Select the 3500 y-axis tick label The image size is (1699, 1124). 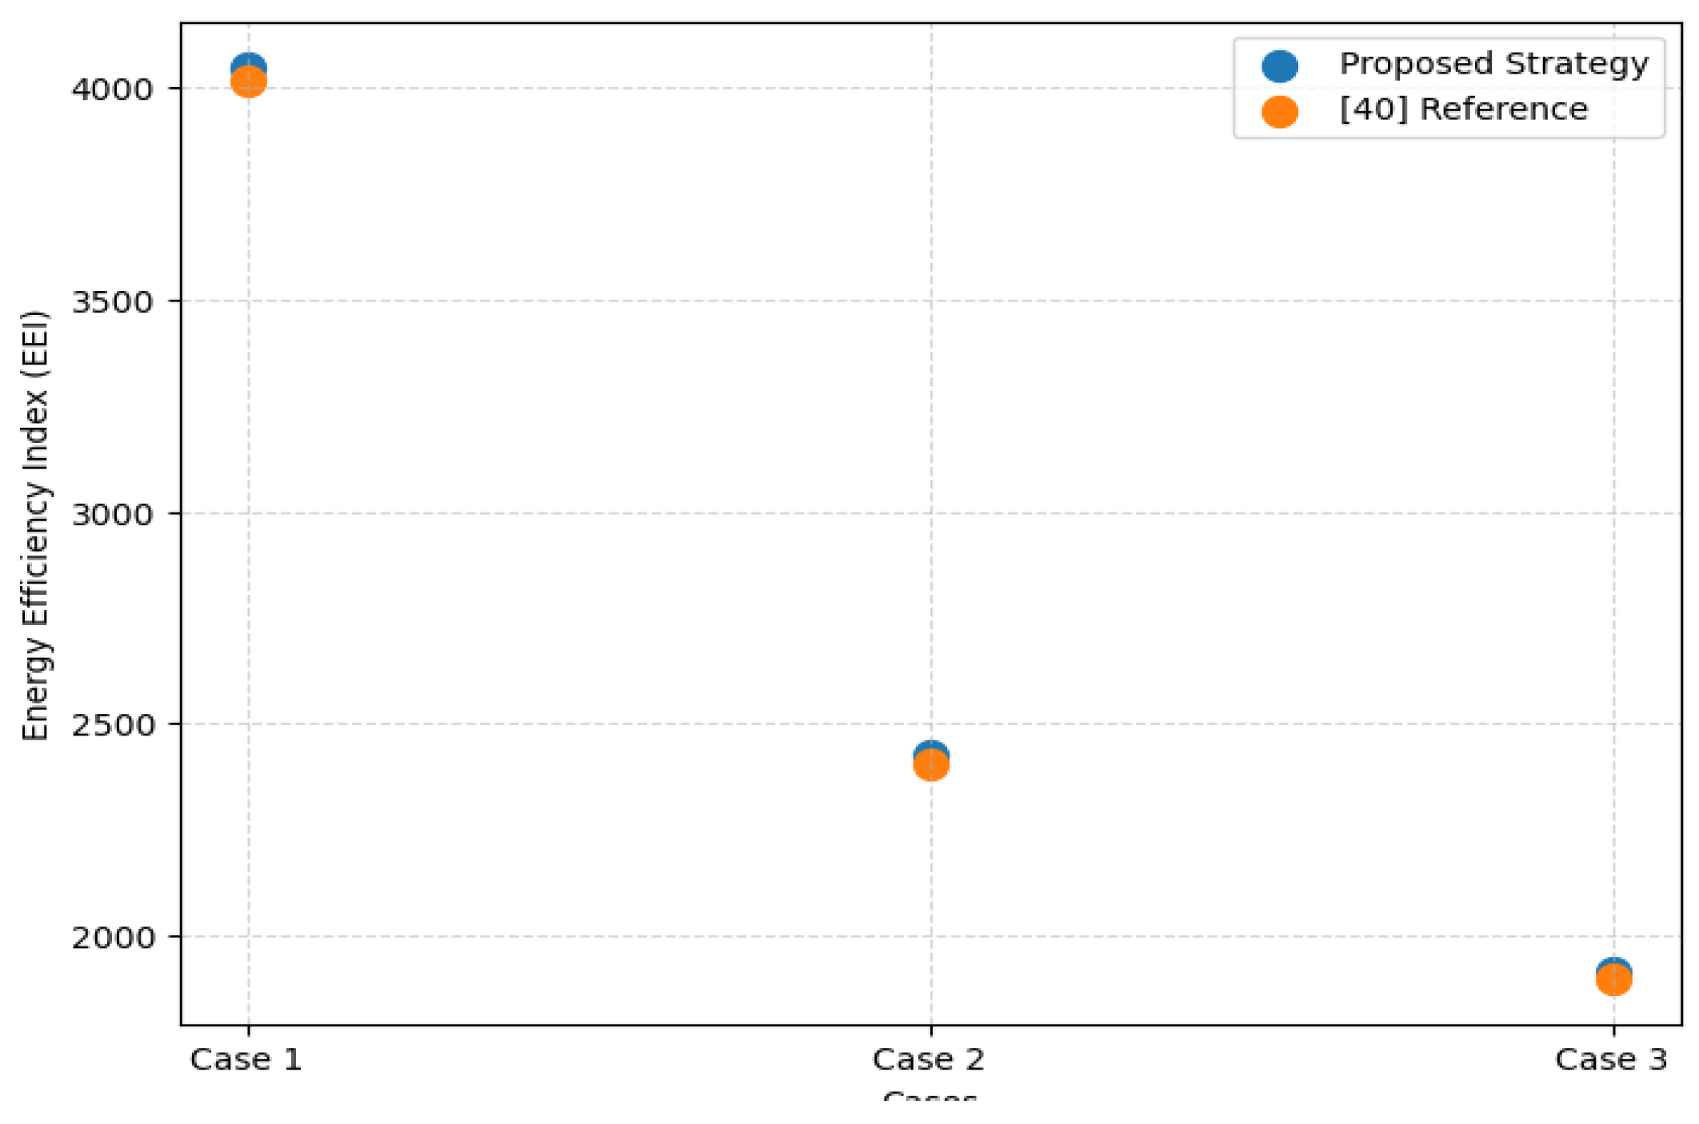click(111, 302)
